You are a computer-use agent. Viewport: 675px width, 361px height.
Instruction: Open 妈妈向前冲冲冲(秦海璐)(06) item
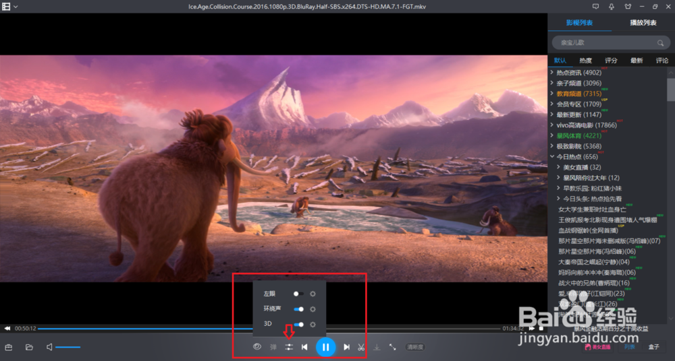(x=597, y=273)
